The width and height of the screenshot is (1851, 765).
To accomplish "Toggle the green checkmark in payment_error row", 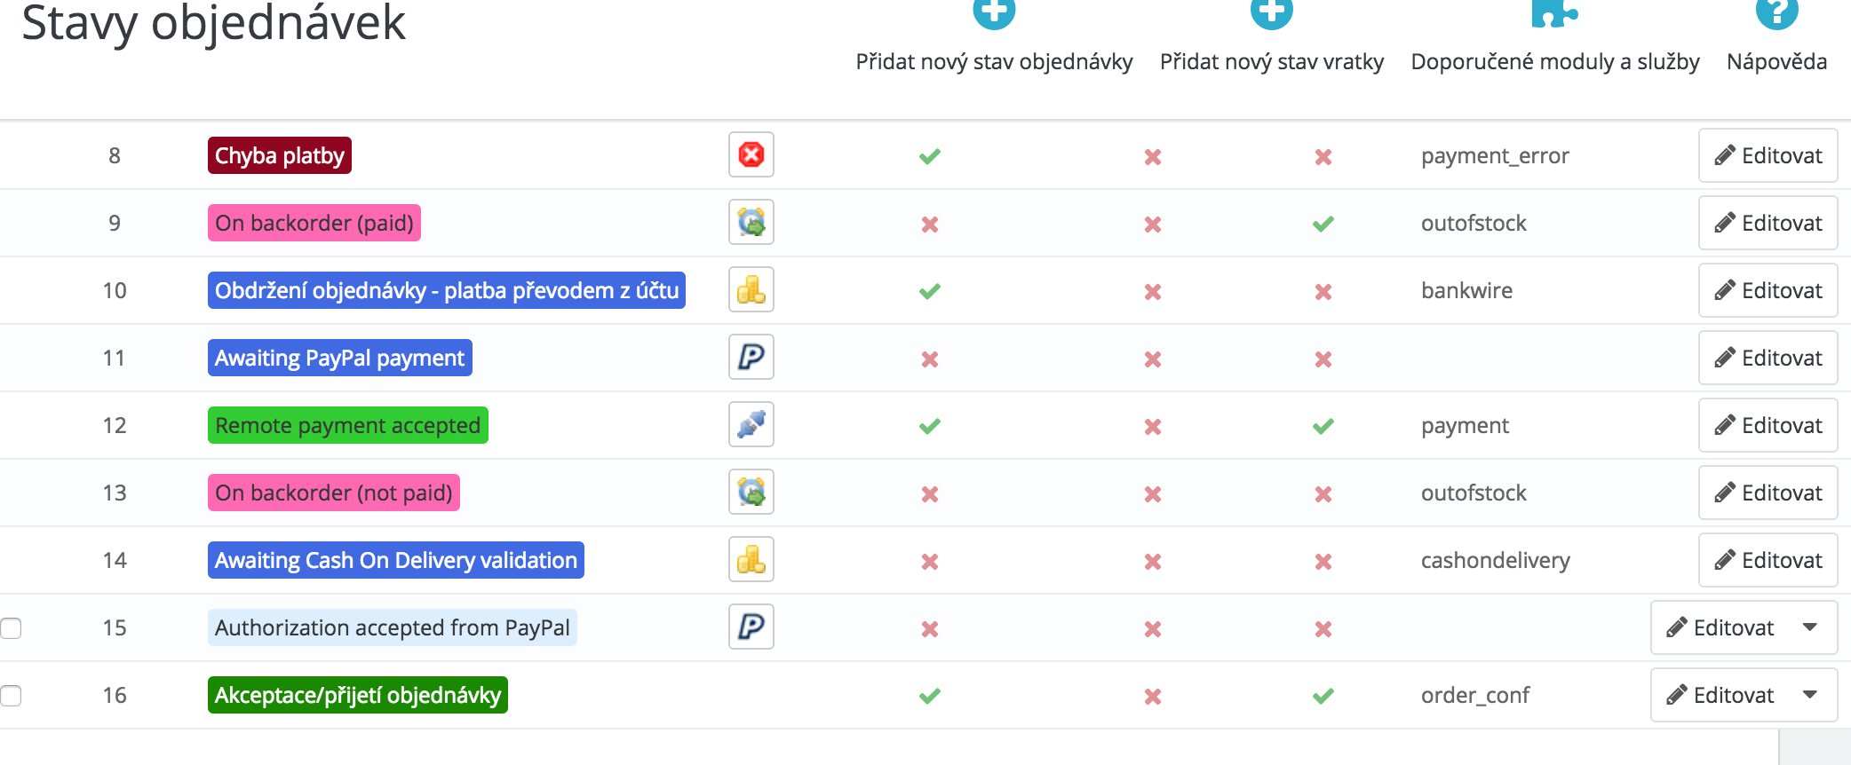I will pos(930,157).
